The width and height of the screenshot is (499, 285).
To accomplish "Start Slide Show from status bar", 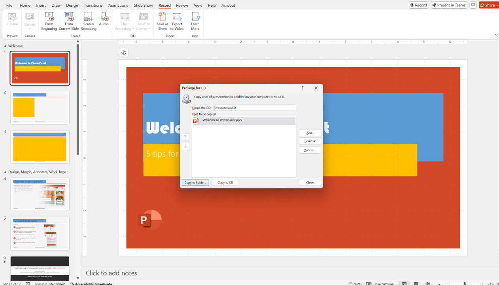I will (x=440, y=283).
